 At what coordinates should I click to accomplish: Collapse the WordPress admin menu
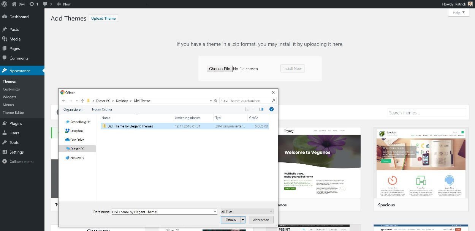[x=21, y=161]
